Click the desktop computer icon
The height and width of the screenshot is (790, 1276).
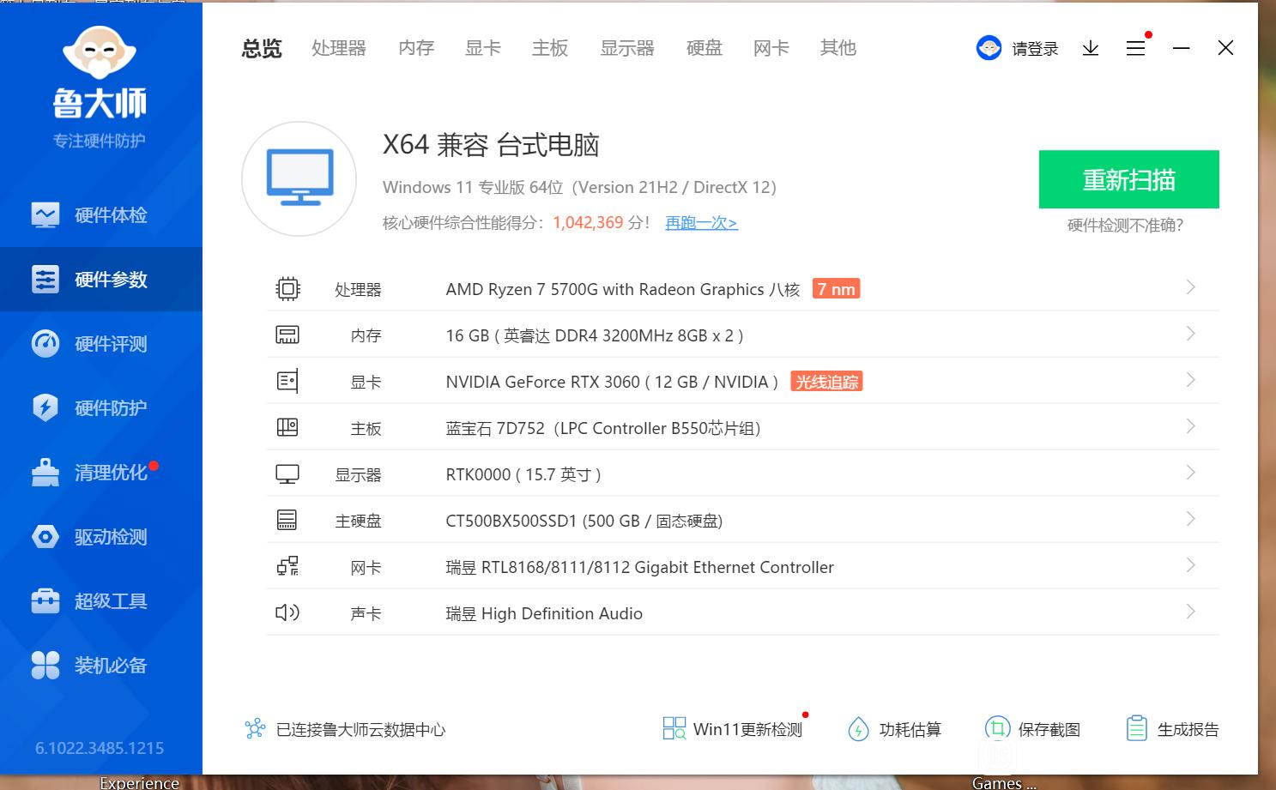click(x=299, y=178)
